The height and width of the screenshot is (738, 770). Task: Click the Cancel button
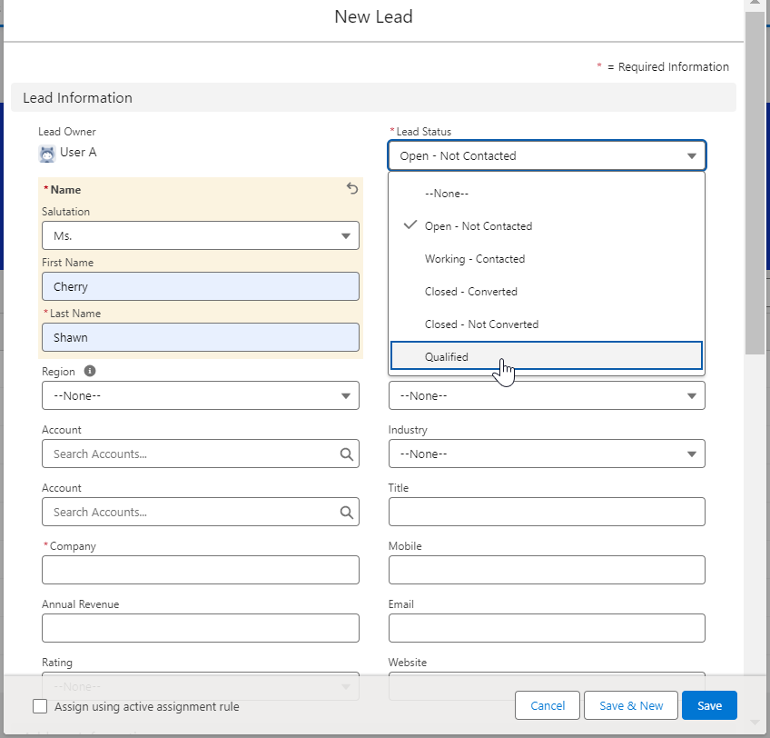[x=548, y=706]
